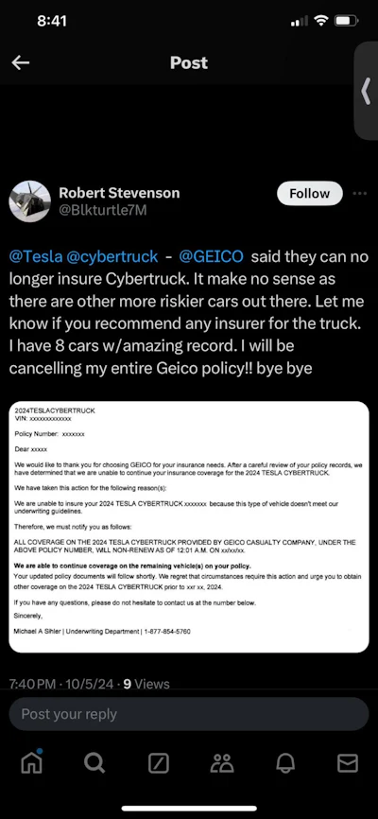This screenshot has height=819, width=378.
Task: Open the GEICO letter image
Action: 189,527
